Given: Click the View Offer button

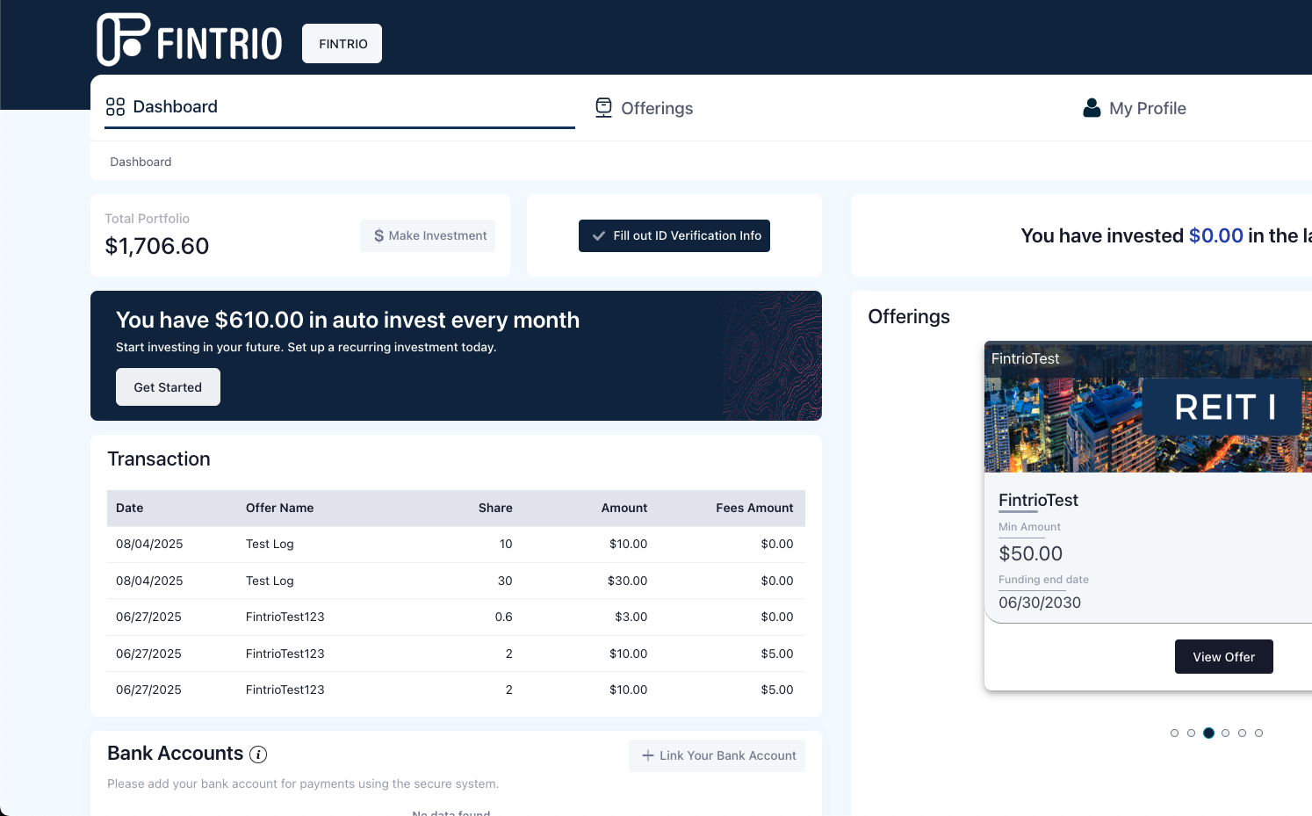Looking at the screenshot, I should tap(1223, 657).
